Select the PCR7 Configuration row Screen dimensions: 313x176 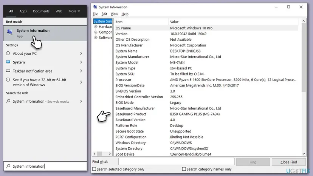pos(206,137)
